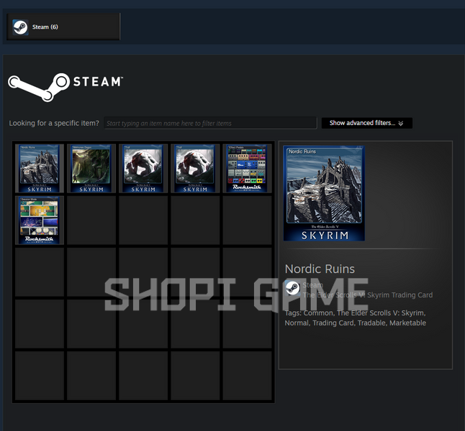Image resolution: width=465 pixels, height=431 pixels.
Task: Click the large Nordic Ruins card preview
Action: (x=324, y=193)
